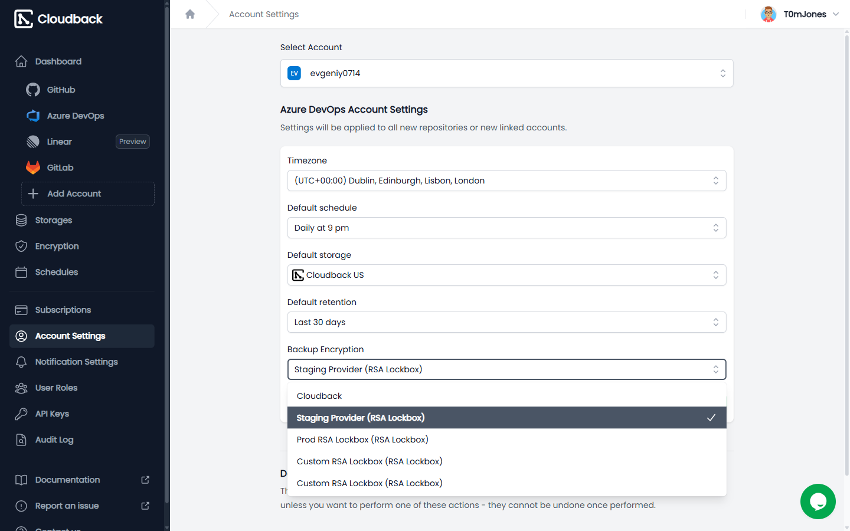
Task: Click the Linear icon in sidebar
Action: click(x=33, y=142)
